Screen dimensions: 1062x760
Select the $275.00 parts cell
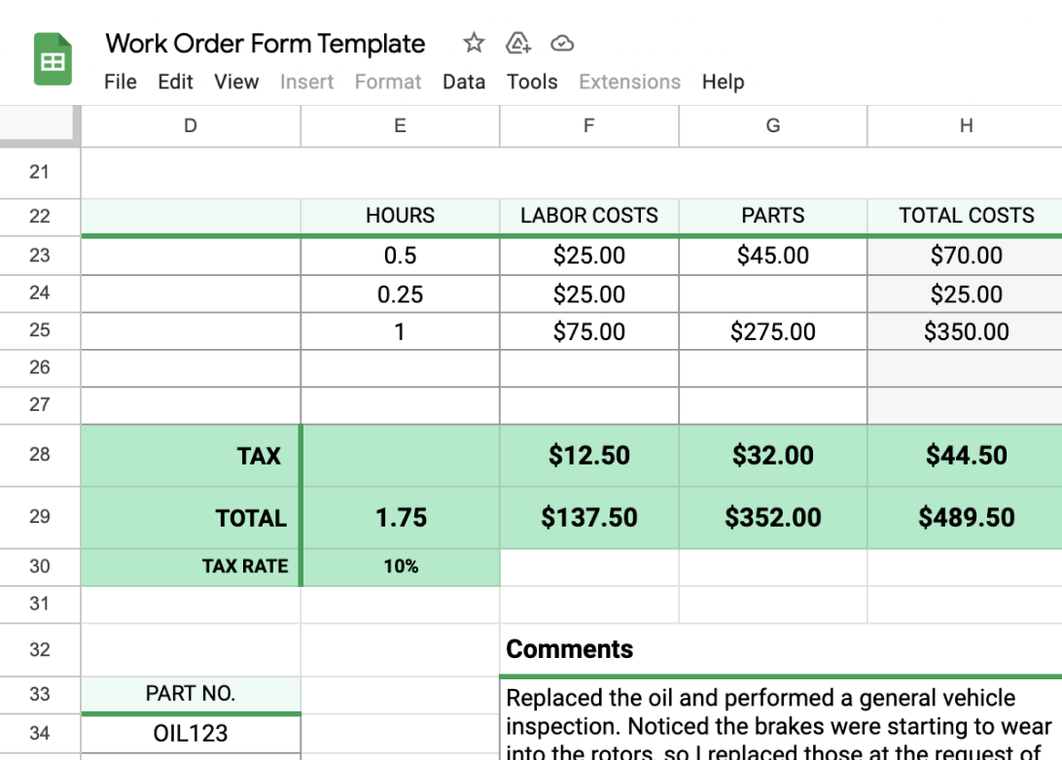pyautogui.click(x=773, y=331)
